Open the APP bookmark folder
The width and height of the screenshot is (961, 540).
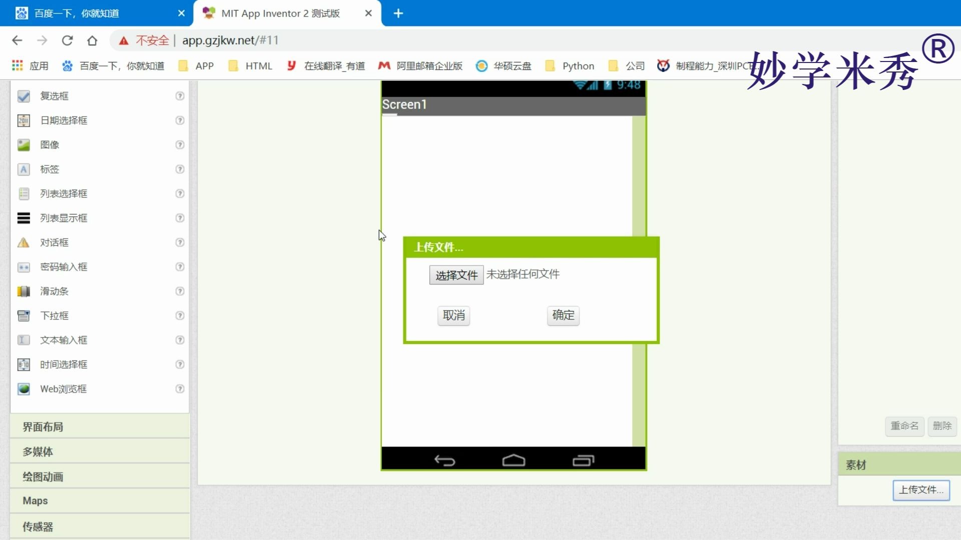pyautogui.click(x=196, y=66)
